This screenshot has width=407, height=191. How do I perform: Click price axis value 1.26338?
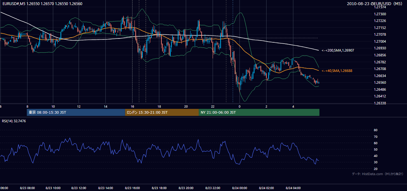(380, 103)
